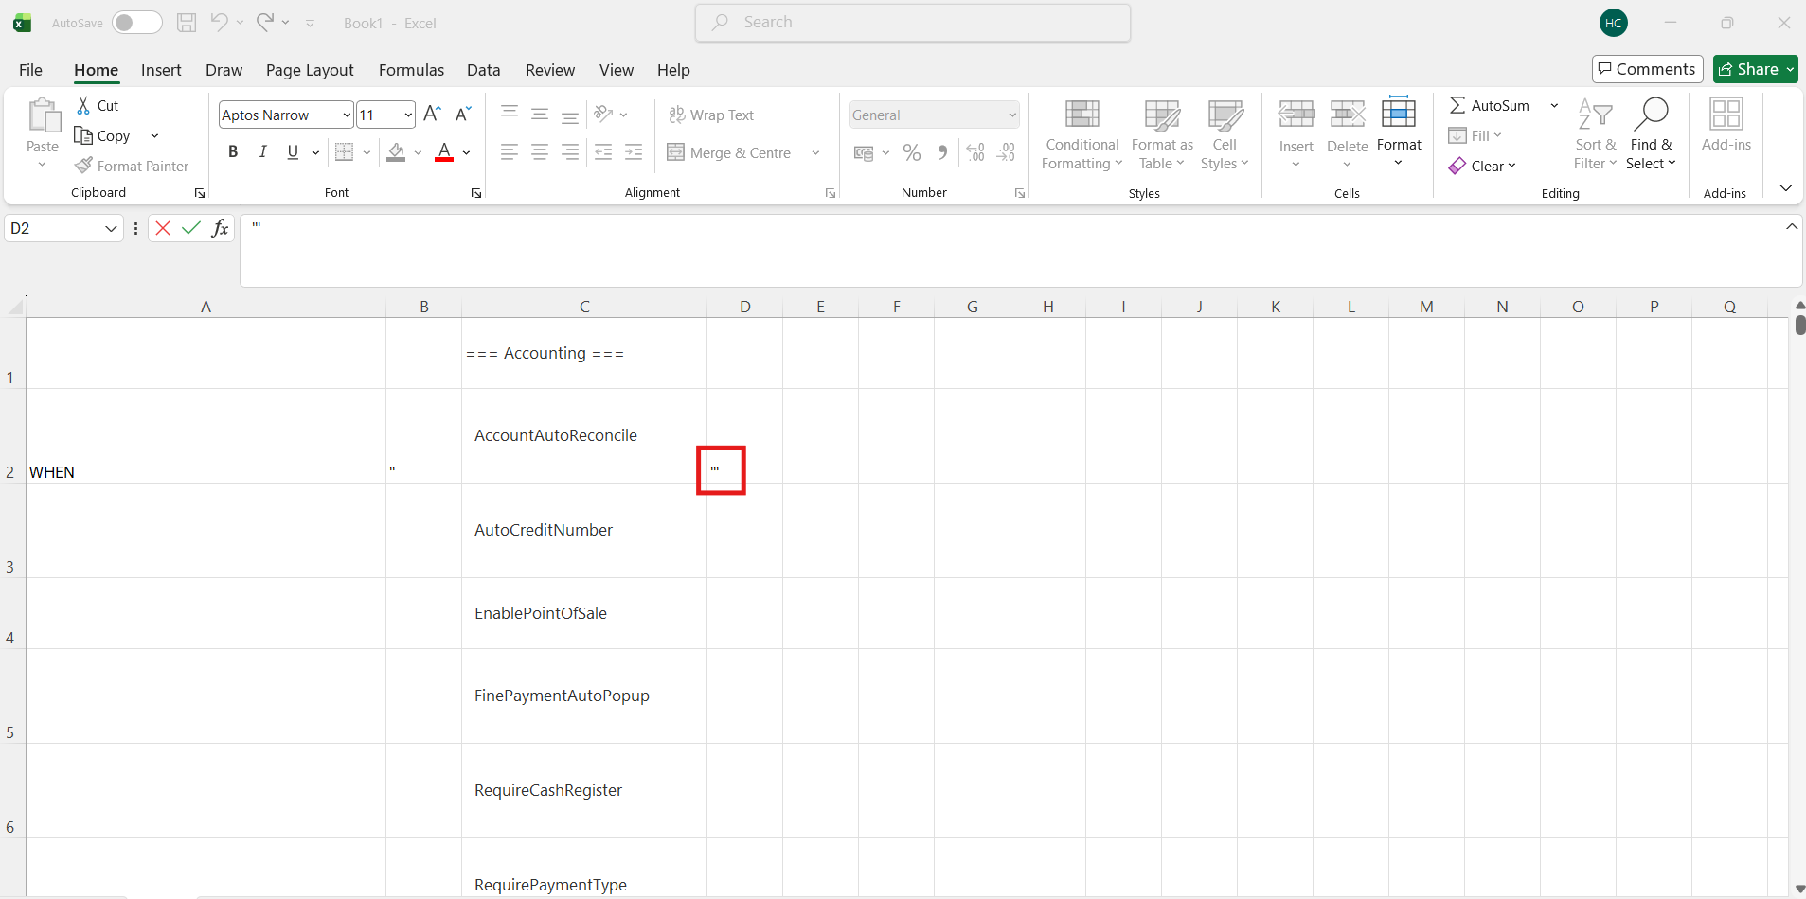Open the Comments pane button
This screenshot has height=899, width=1806.
click(1647, 69)
